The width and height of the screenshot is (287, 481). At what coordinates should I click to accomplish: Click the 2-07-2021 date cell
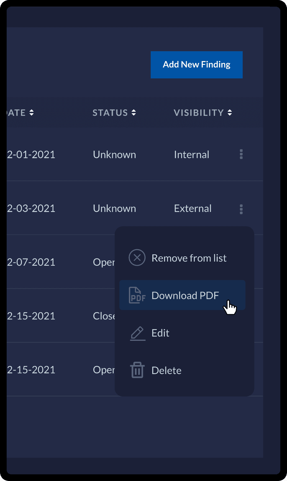[x=31, y=262]
